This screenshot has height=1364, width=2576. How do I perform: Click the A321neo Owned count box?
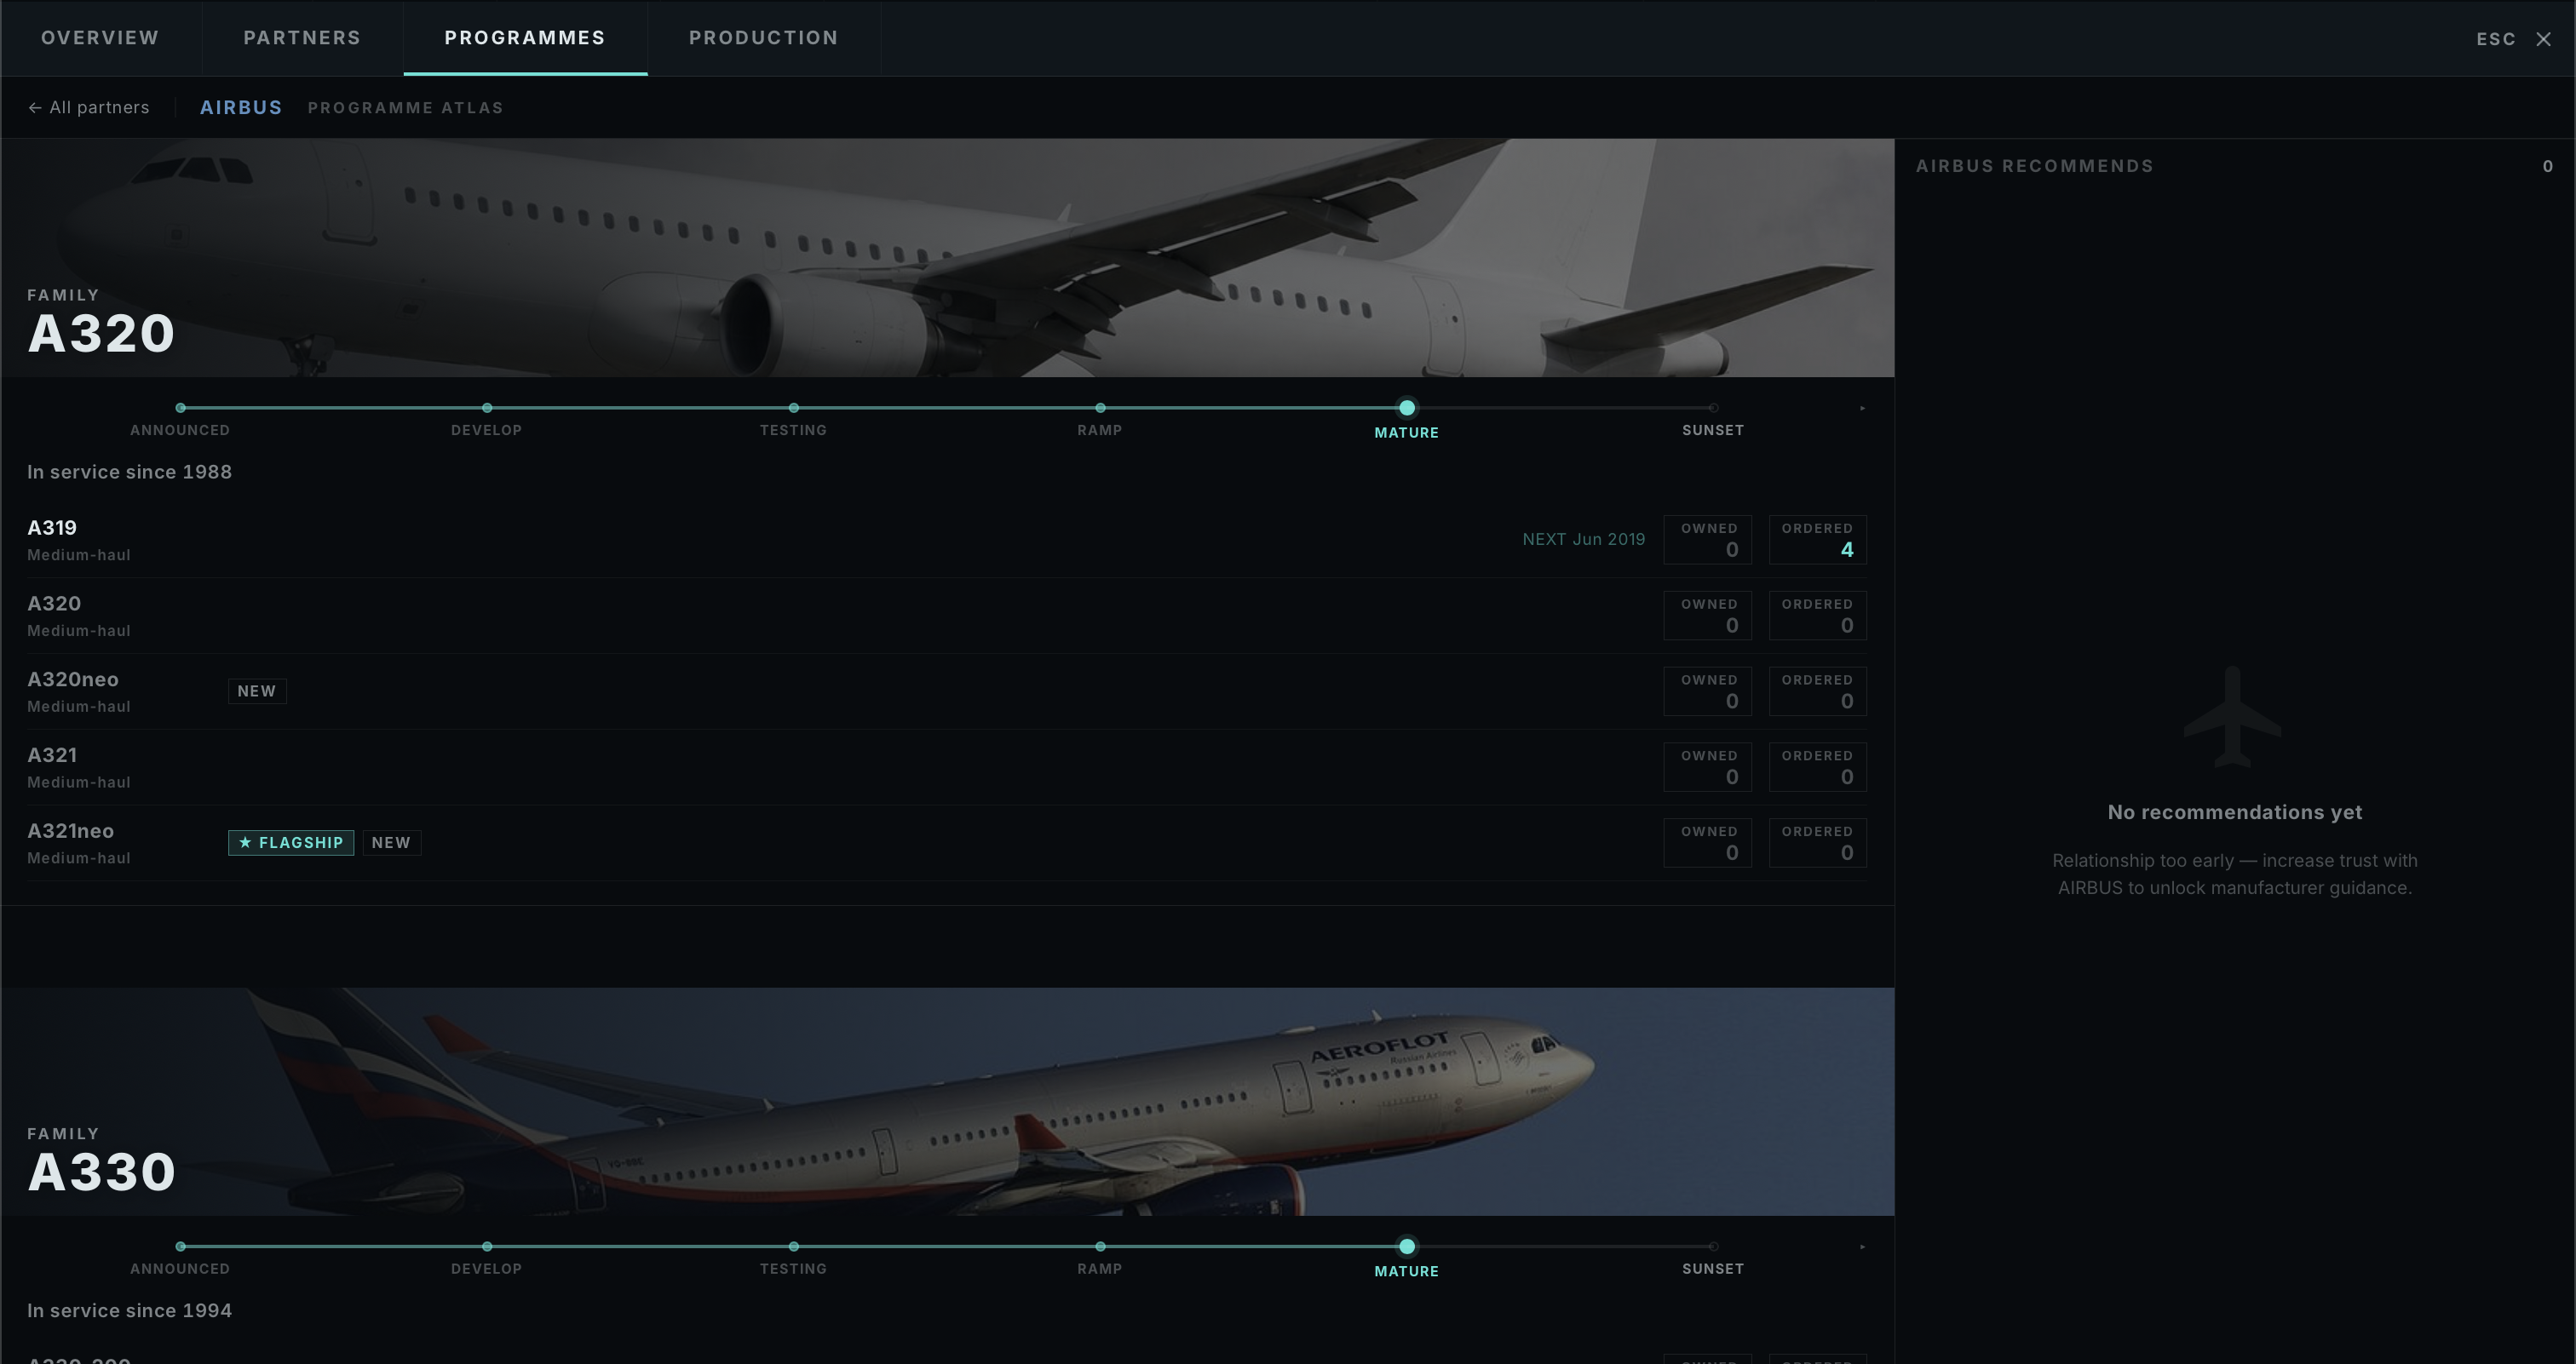coord(1707,844)
